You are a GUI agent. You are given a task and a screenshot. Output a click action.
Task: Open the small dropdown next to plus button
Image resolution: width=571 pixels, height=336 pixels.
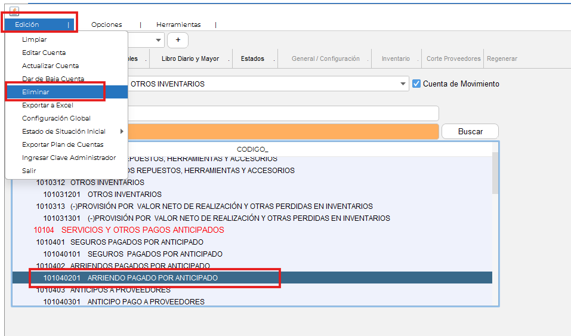158,40
